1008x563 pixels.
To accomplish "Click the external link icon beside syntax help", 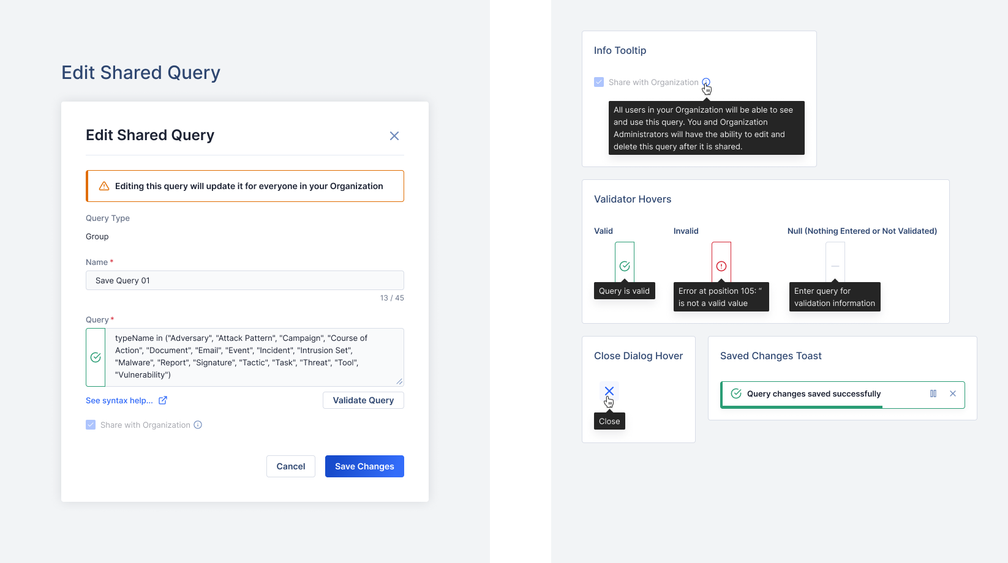I will point(163,400).
